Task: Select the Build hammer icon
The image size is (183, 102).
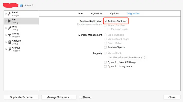Action: point(9,14)
